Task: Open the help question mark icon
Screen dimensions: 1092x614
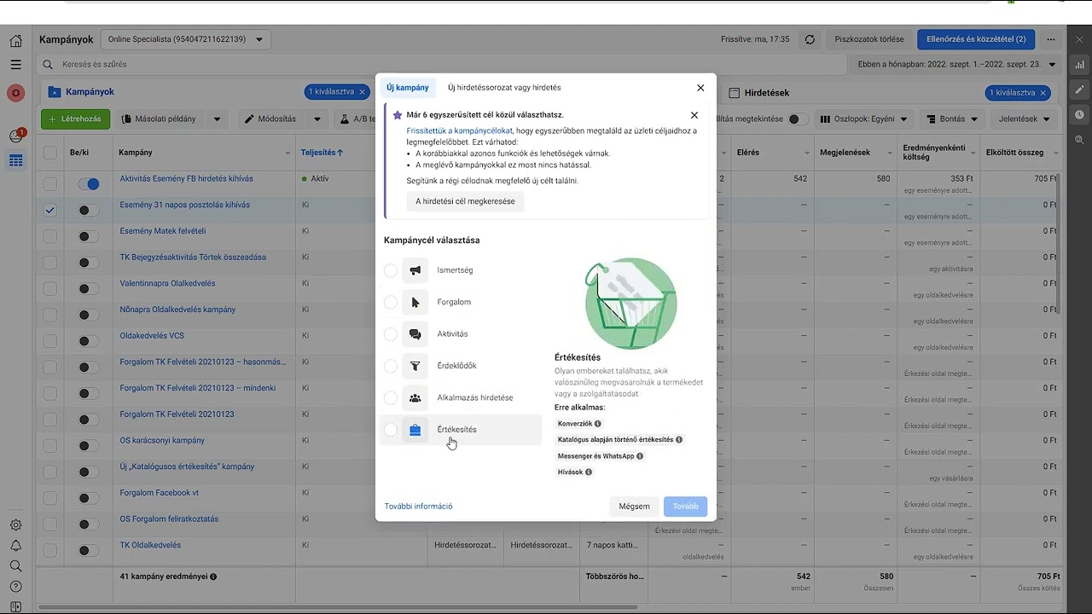Action: [x=15, y=587]
